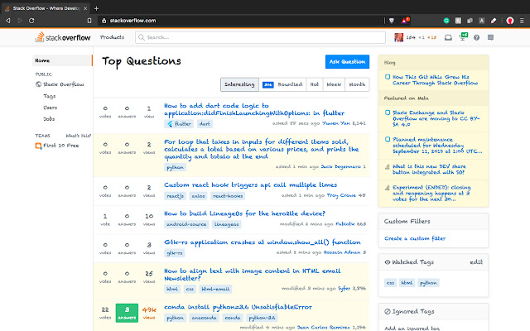Open blog post How This Git Whiz Grew His Career
530x331 pixels.
435,80
